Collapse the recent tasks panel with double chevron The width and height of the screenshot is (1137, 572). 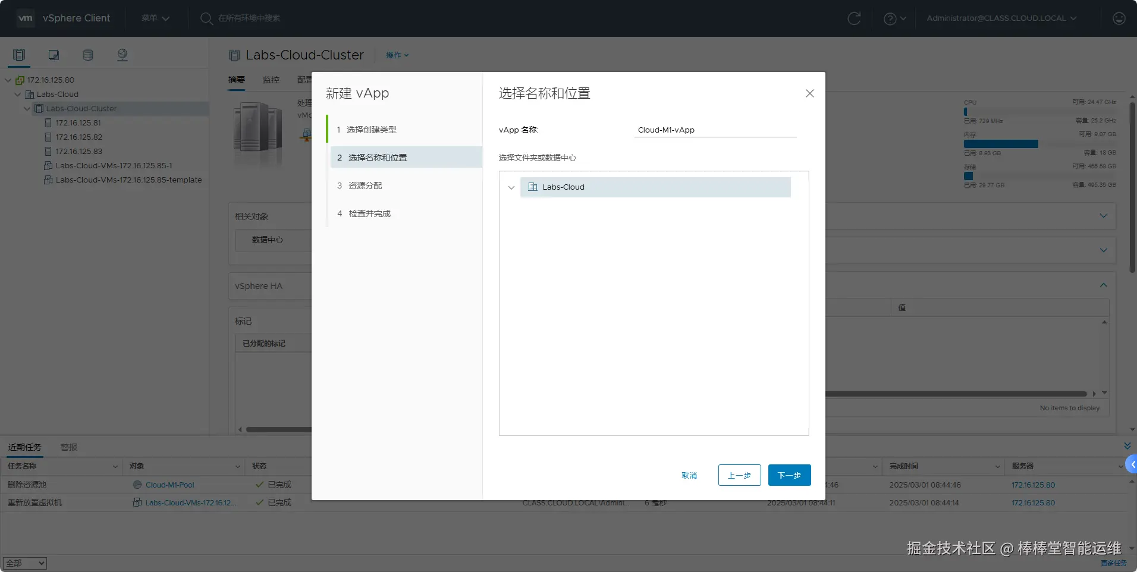pyautogui.click(x=1127, y=446)
